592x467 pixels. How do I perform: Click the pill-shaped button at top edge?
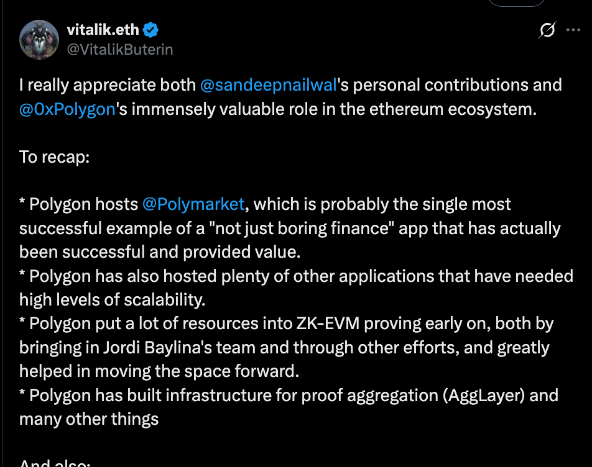516,2
